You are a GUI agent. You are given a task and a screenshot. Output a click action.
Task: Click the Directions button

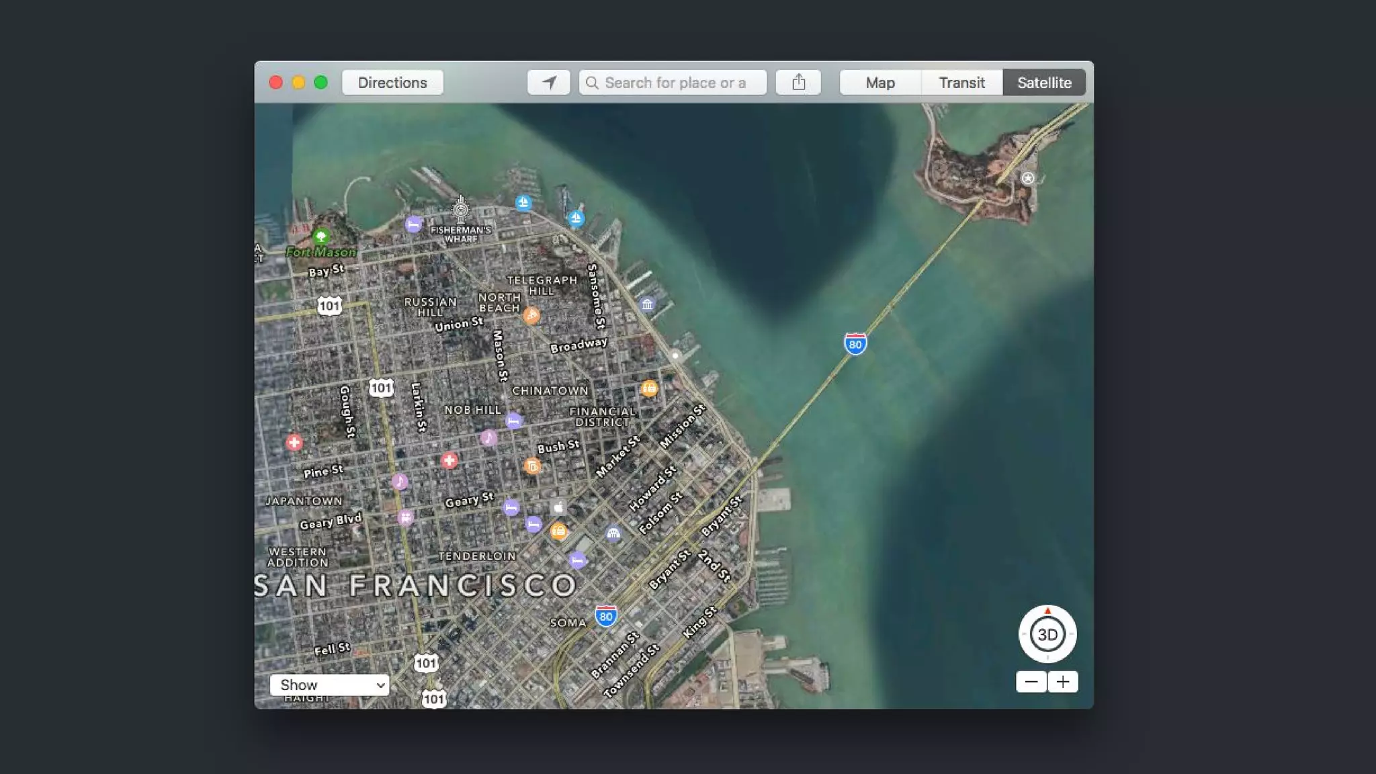[x=392, y=83]
